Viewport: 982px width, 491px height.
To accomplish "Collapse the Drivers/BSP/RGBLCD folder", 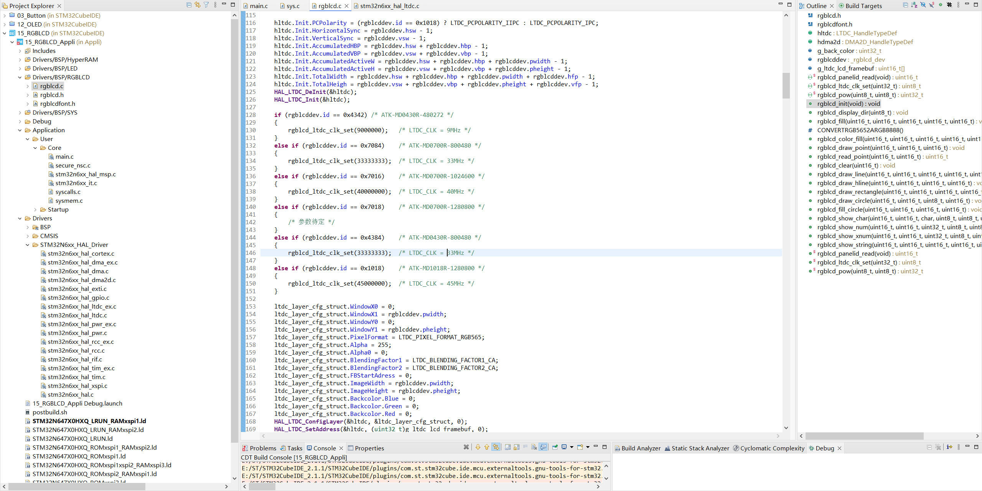I will point(20,77).
